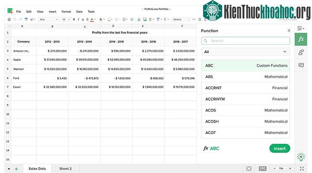312x173 pixels.
Task: Zoom out with the minus button
Action: point(275,169)
